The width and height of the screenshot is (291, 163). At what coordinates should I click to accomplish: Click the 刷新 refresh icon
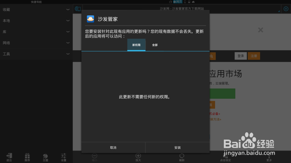point(182,157)
